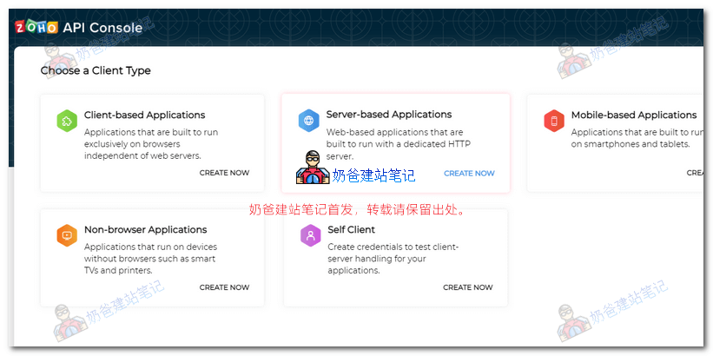The image size is (713, 356).
Task: Click the green Client-based Applications puzzle icon
Action: tap(67, 122)
